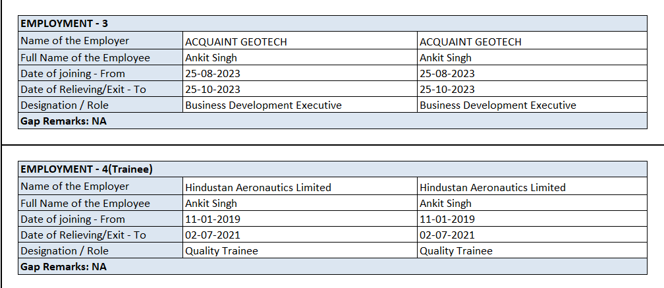Click the last-column ACQUAINT GEOTECH cell
This screenshot has height=288, width=664.
pyautogui.click(x=470, y=42)
